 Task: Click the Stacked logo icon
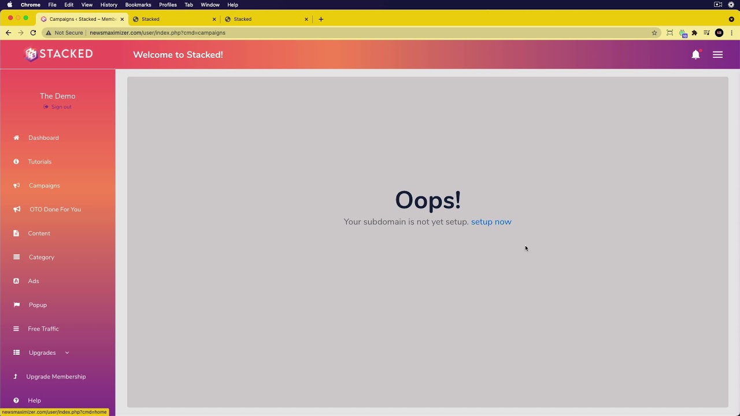(x=31, y=54)
